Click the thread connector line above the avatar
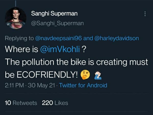The image size is (153, 115). [x=16, y=3]
